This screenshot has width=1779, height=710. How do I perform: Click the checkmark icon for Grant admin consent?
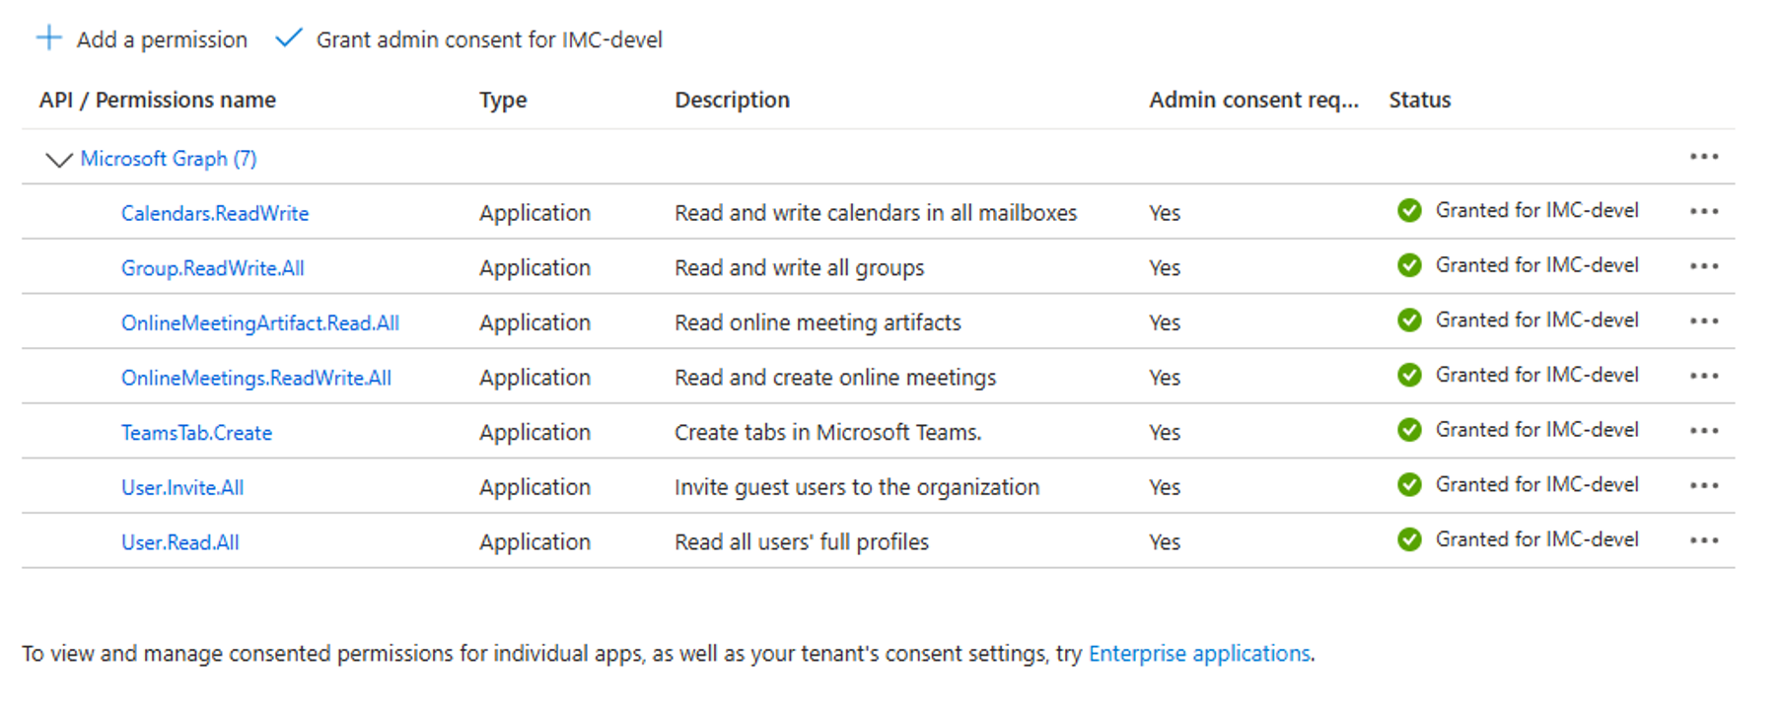[x=288, y=38]
